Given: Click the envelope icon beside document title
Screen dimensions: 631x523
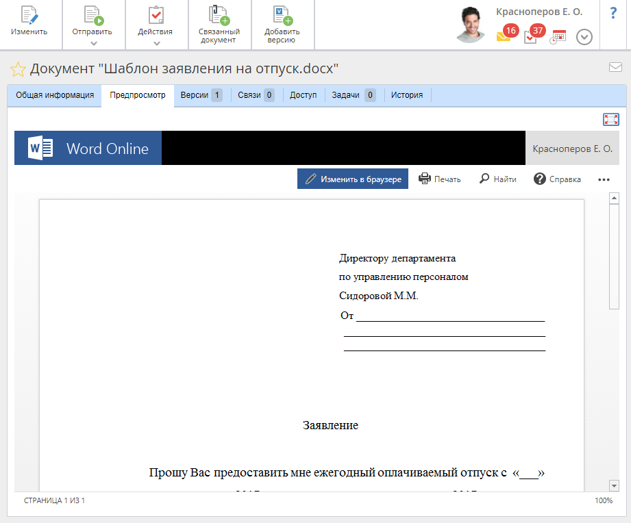Looking at the screenshot, I should (615, 67).
